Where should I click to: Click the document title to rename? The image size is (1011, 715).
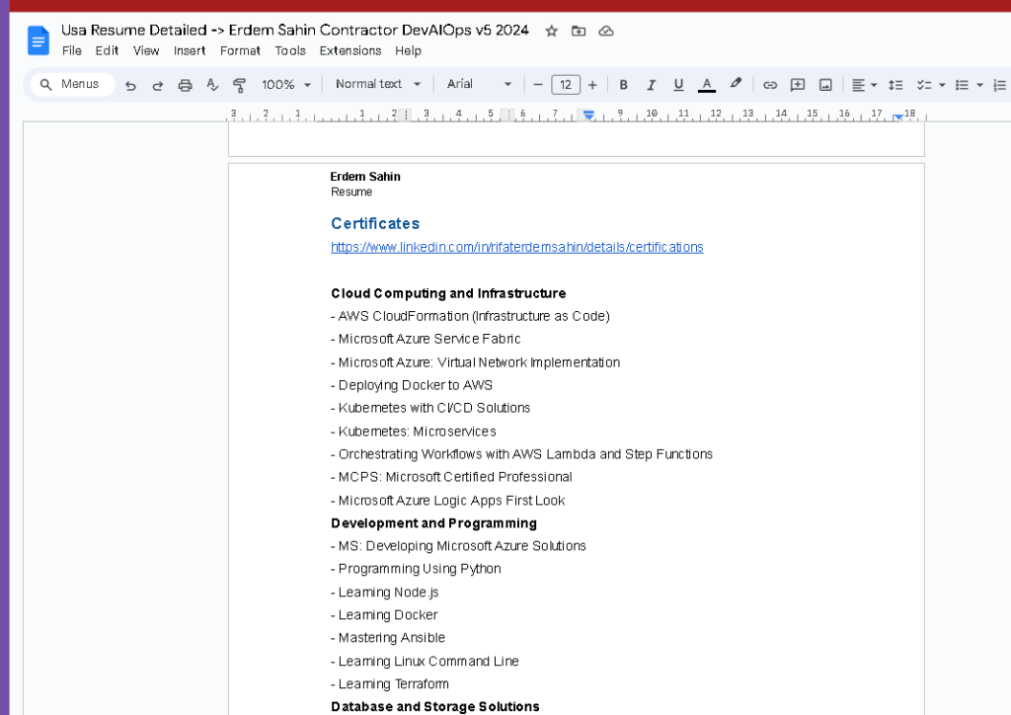point(294,31)
